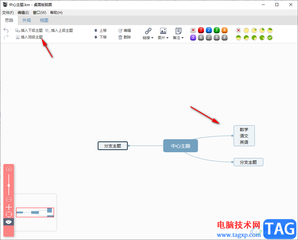This screenshot has height=240, width=298.
Task: Set progress to one-eighth pie icon
Action: (x=254, y=30)
